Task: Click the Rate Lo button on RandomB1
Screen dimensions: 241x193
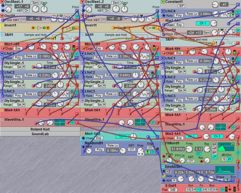Action: [112, 145]
